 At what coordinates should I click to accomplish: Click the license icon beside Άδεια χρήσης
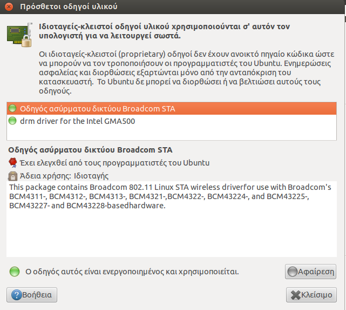coord(13,176)
